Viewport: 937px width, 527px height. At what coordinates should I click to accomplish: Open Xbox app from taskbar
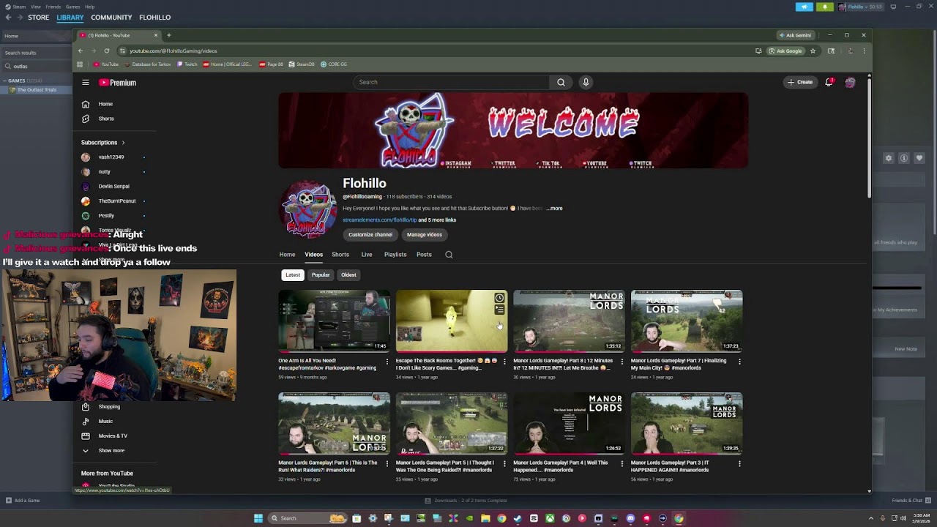pyautogui.click(x=550, y=518)
